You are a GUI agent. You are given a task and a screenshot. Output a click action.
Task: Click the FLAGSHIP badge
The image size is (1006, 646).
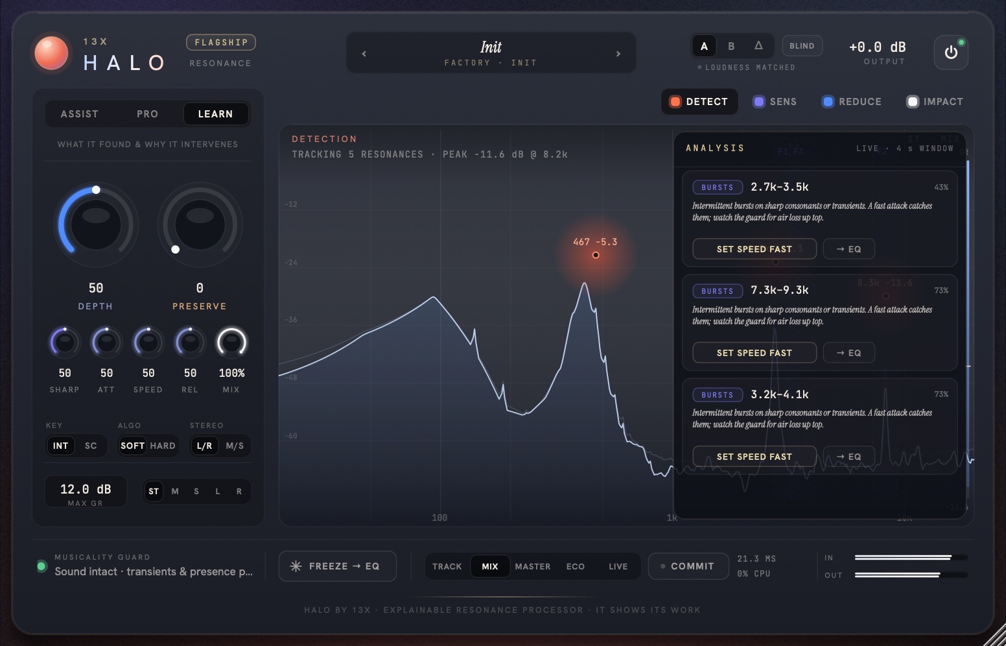click(221, 42)
